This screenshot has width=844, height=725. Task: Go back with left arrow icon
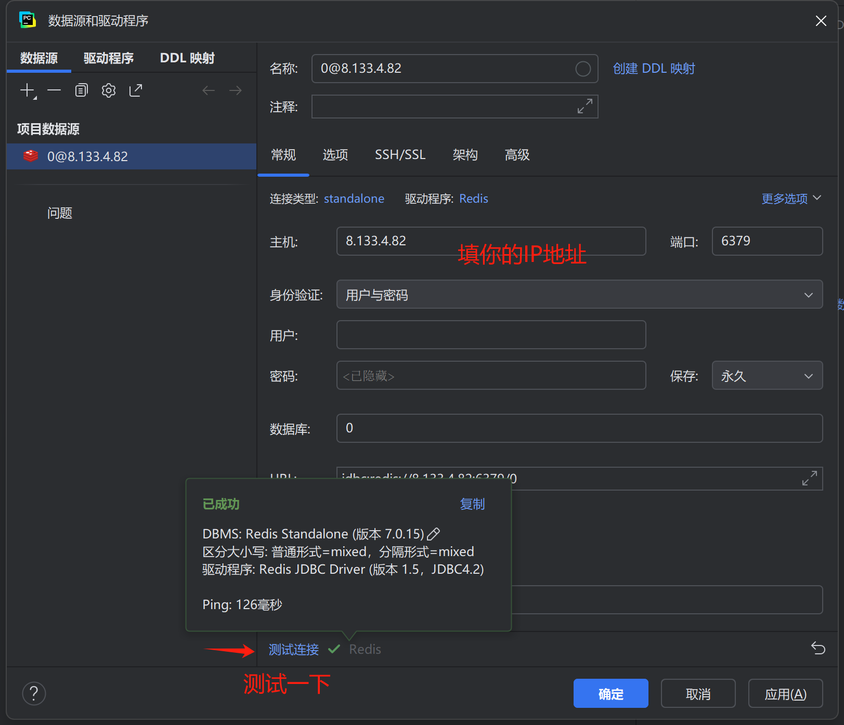click(x=209, y=90)
